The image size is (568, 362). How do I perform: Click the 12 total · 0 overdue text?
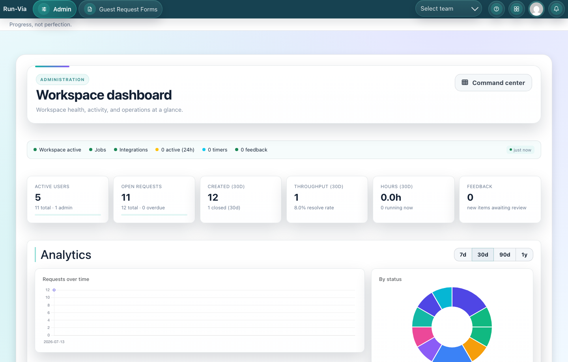pyautogui.click(x=143, y=208)
